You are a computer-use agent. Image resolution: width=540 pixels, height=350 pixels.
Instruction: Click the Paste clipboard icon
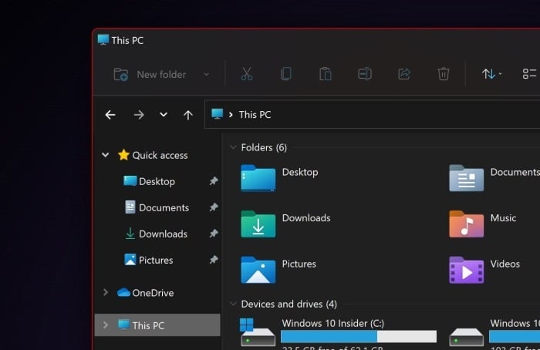326,74
